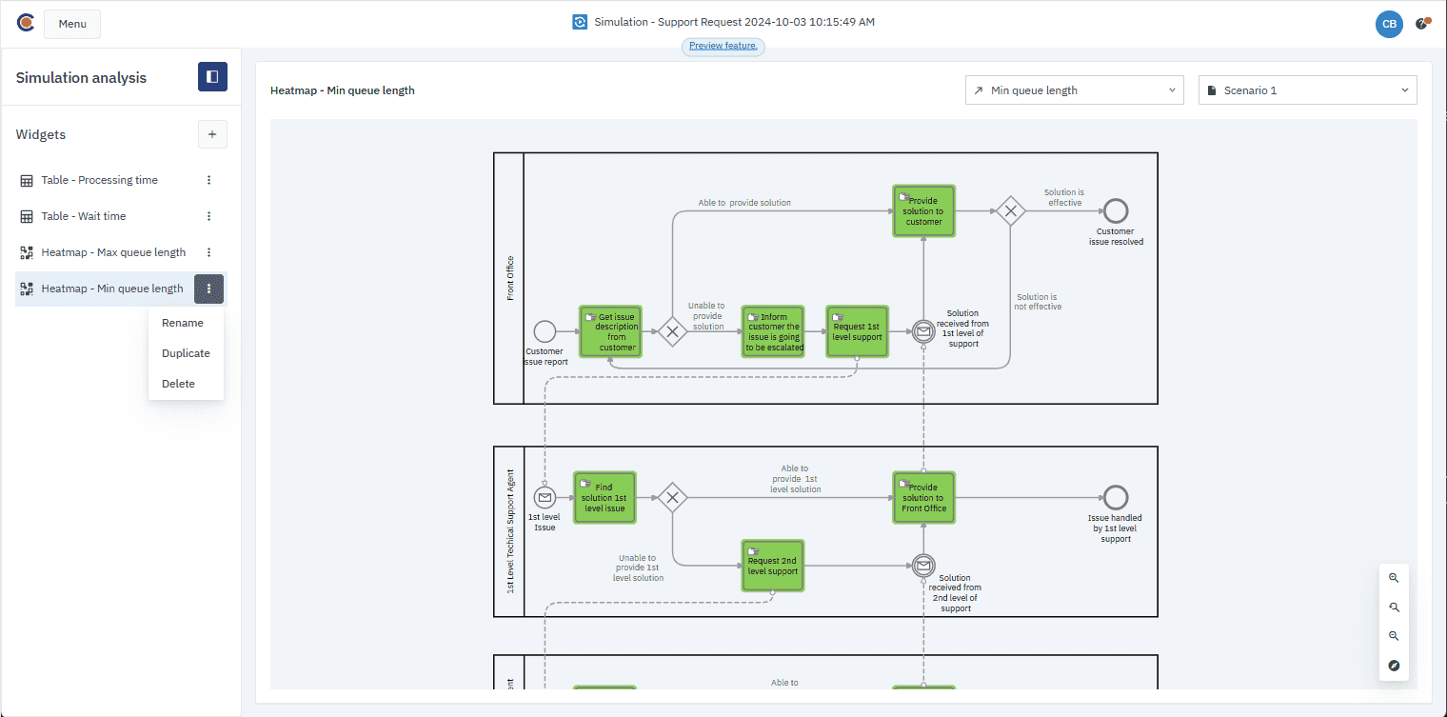Screen dimensions: 1447x717
Task: Select Table - Processing time widget
Action: coord(99,180)
